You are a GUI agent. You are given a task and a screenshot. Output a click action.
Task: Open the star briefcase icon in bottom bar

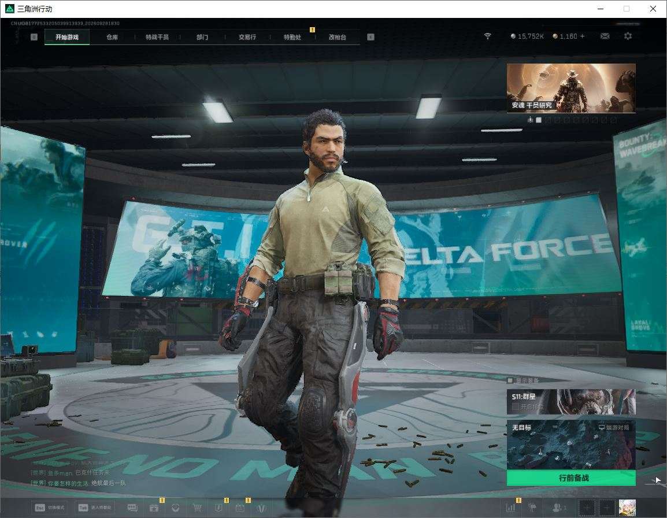pyautogui.click(x=154, y=508)
